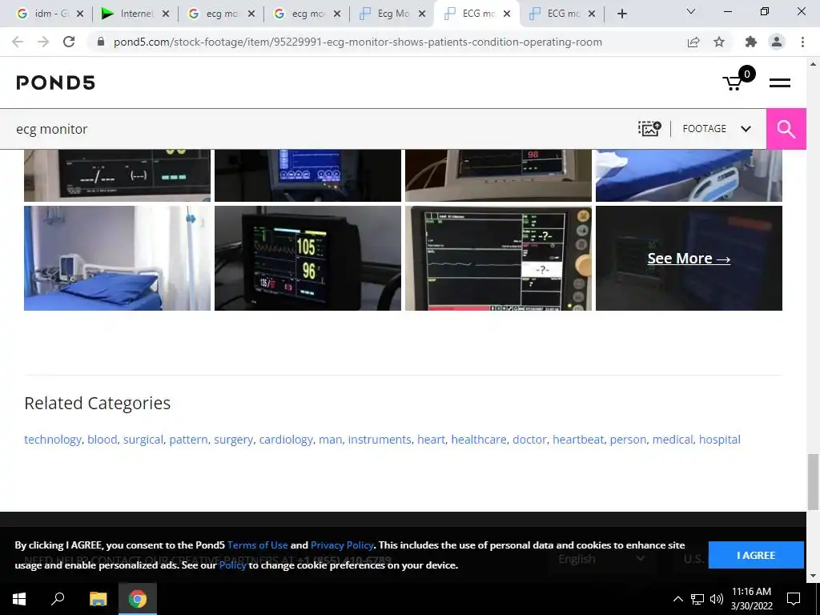This screenshot has height=615, width=820.
Task: Click the I AGREE cookie button
Action: pos(756,556)
